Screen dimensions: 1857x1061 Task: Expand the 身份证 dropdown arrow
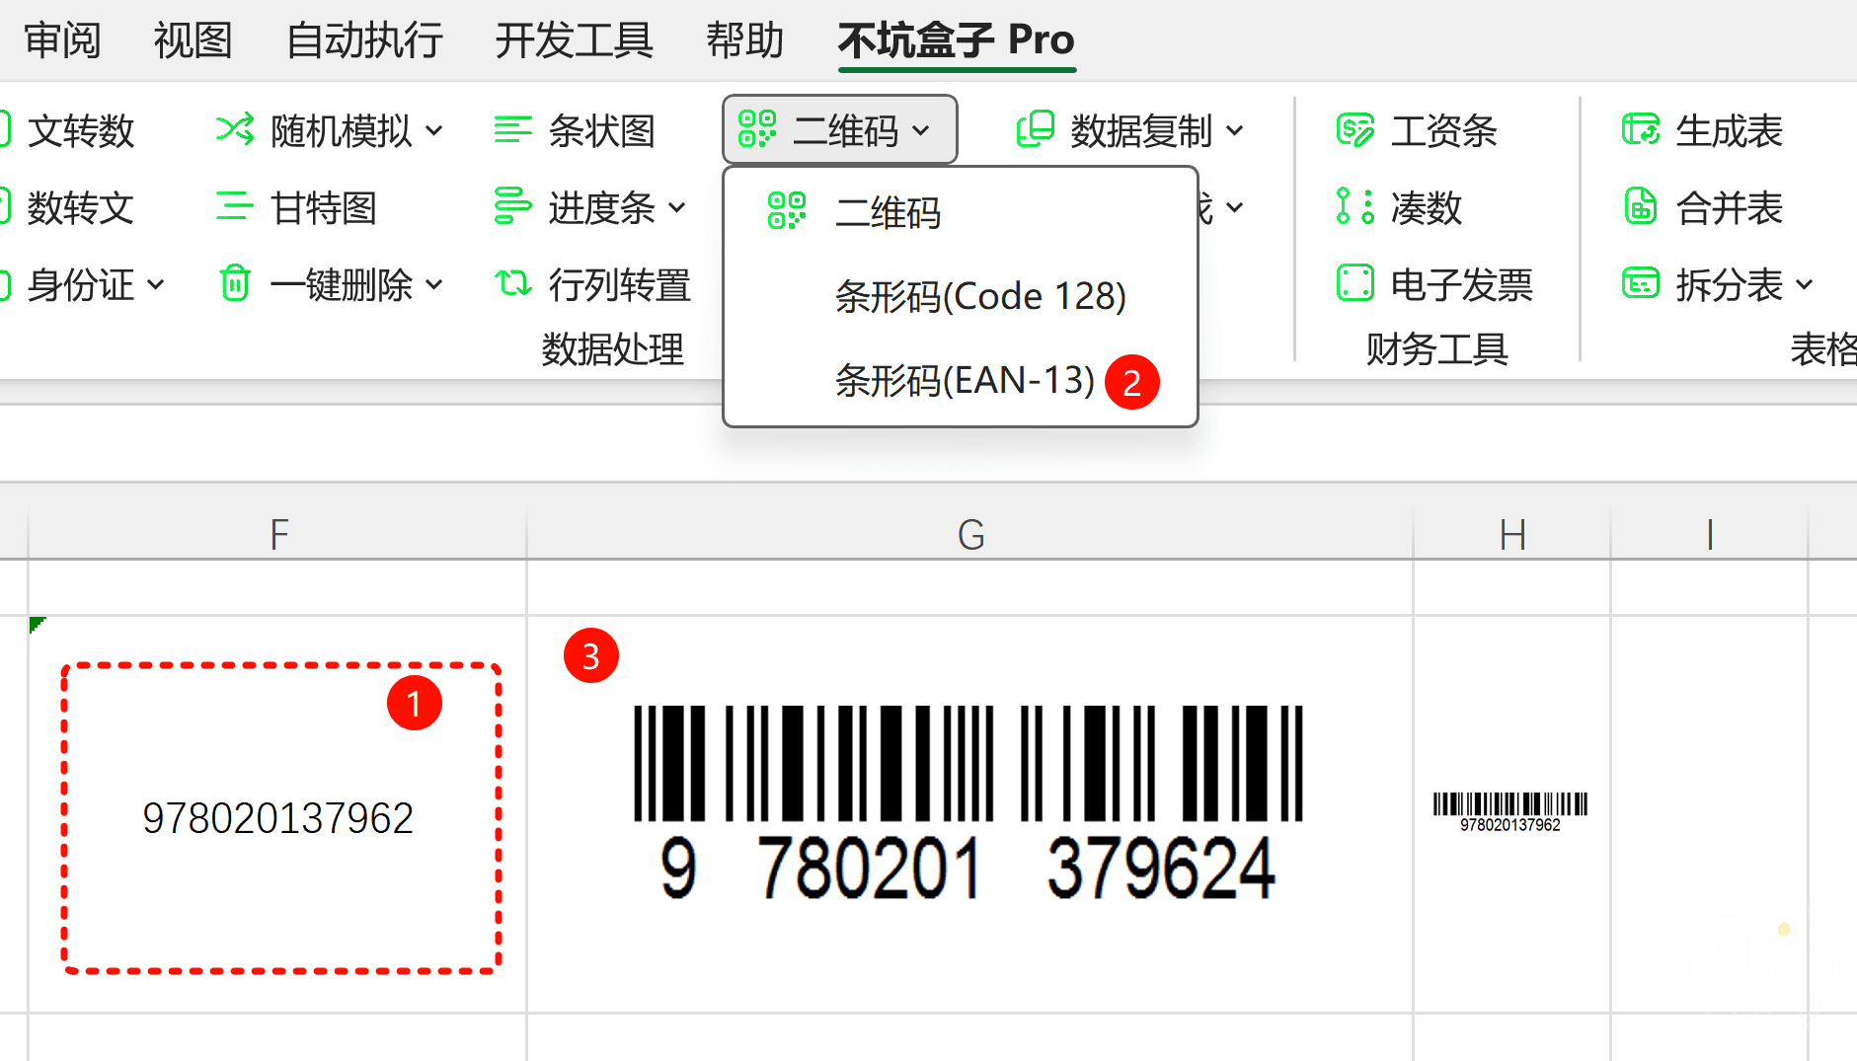[x=155, y=285]
